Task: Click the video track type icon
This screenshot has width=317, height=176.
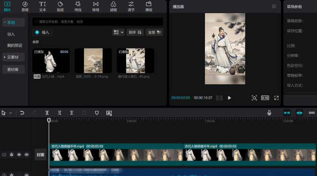Action: (x=4, y=154)
